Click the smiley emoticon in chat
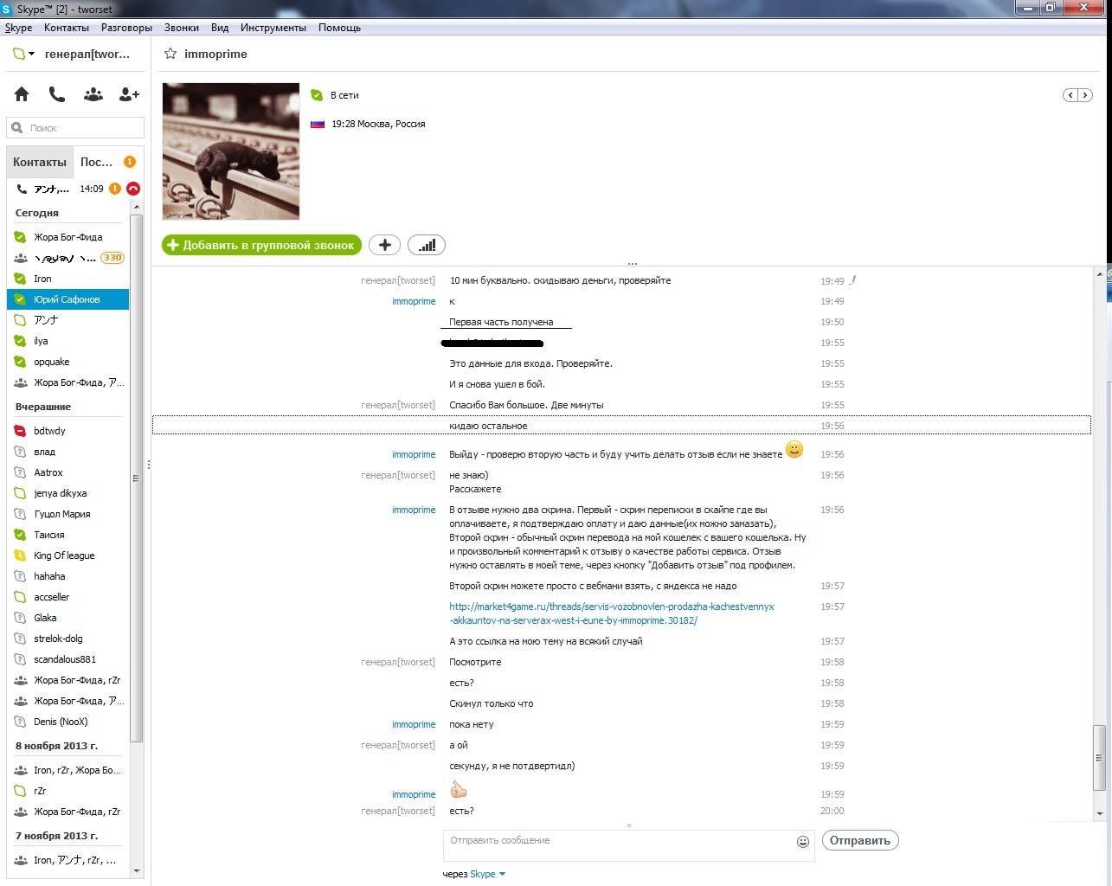Image resolution: width=1112 pixels, height=886 pixels. pos(794,449)
